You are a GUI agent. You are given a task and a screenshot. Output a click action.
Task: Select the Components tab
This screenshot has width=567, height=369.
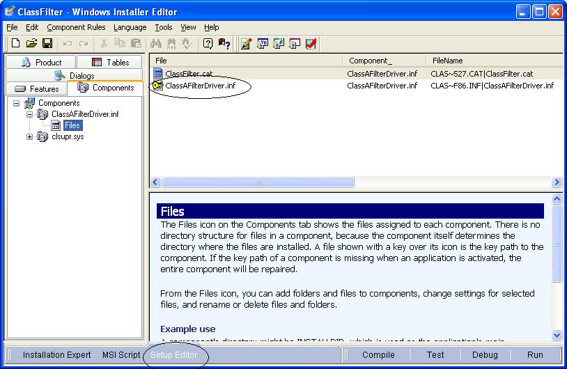(106, 88)
